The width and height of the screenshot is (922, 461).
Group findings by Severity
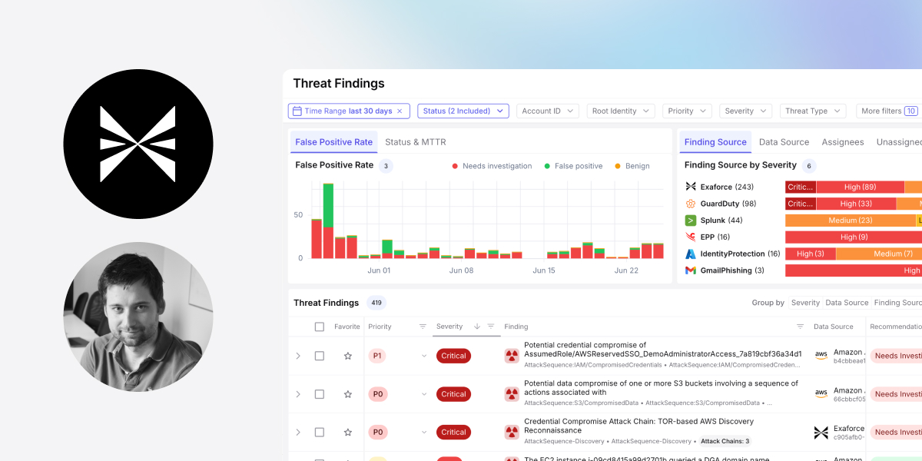[805, 303]
